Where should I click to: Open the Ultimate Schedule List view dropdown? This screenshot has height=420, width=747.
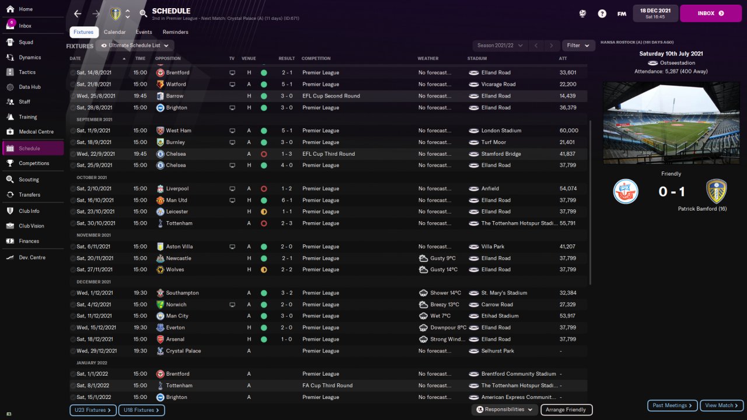coord(135,45)
